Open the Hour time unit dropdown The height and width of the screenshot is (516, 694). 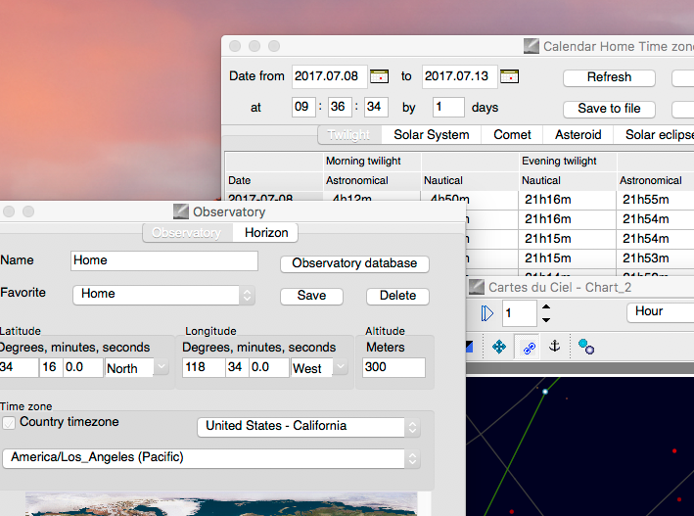click(x=661, y=311)
